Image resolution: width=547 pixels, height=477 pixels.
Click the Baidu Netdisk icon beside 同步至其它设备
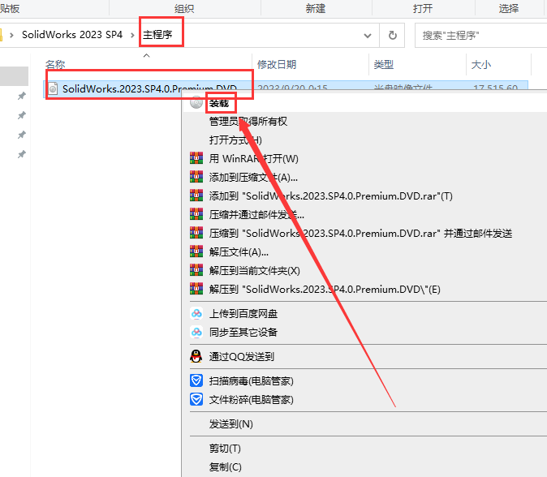(196, 332)
